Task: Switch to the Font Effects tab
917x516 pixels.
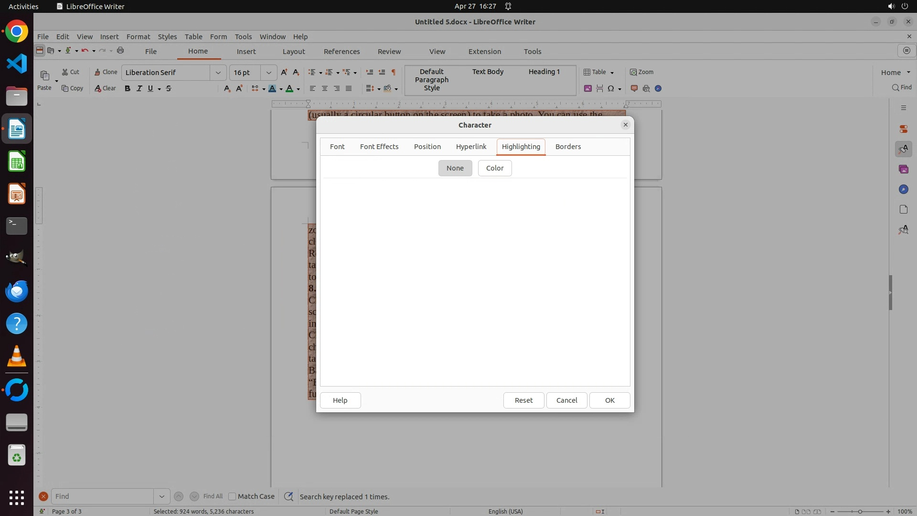Action: [x=379, y=147]
